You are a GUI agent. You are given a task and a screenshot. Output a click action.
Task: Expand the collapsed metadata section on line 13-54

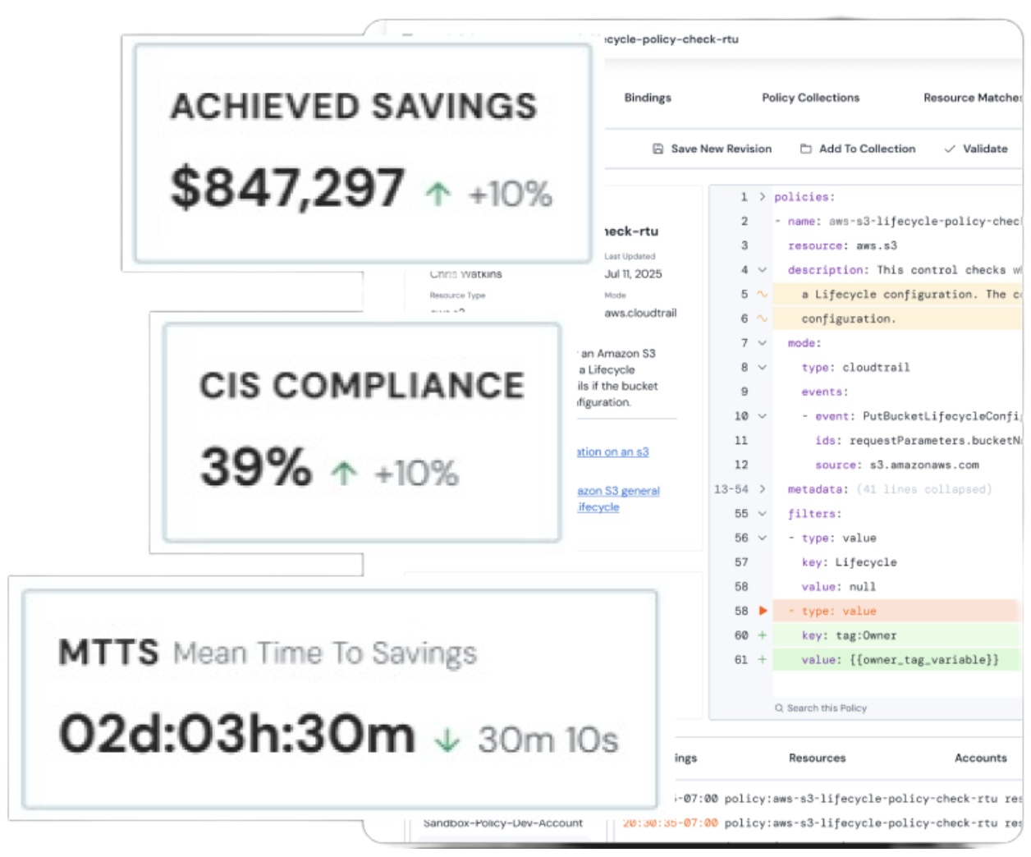point(762,489)
